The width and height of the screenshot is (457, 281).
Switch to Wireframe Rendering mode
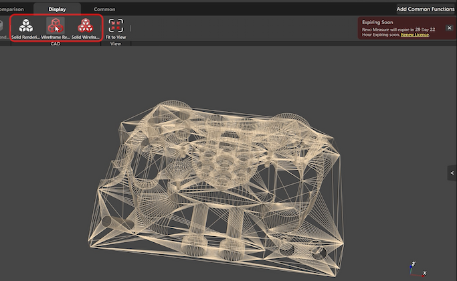pos(55,28)
